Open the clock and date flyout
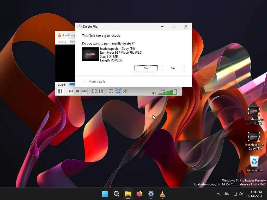 point(255,194)
